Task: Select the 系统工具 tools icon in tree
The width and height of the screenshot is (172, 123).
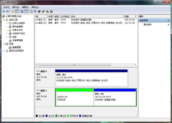Action: [7, 20]
